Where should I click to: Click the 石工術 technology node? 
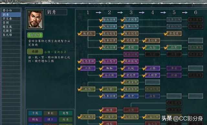(x=109, y=75)
